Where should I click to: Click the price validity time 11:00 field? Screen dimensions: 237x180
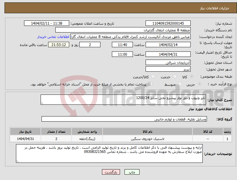[122, 54]
